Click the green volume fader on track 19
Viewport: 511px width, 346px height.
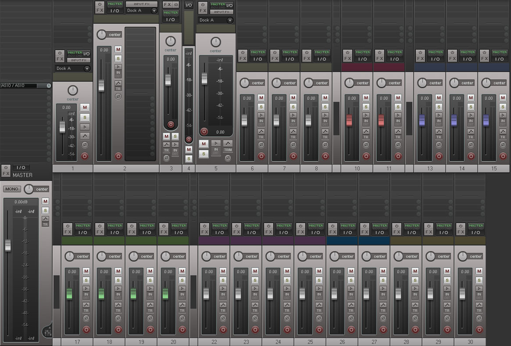(133, 293)
